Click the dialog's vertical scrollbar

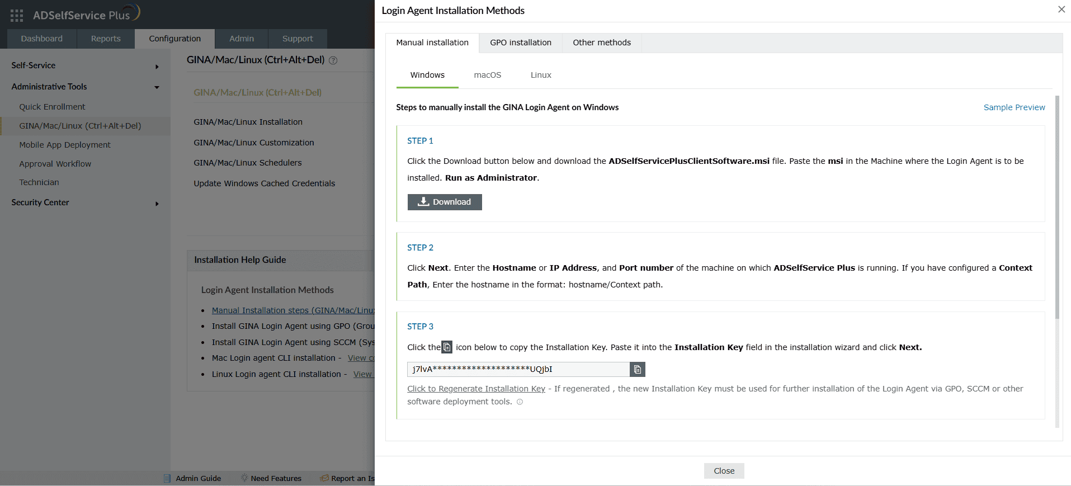click(x=1057, y=207)
